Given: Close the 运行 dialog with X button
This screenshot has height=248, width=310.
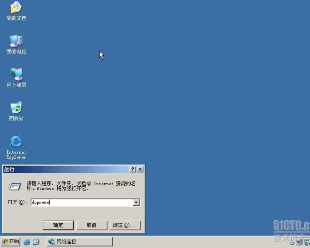Looking at the screenshot, I should pyautogui.click(x=140, y=169).
